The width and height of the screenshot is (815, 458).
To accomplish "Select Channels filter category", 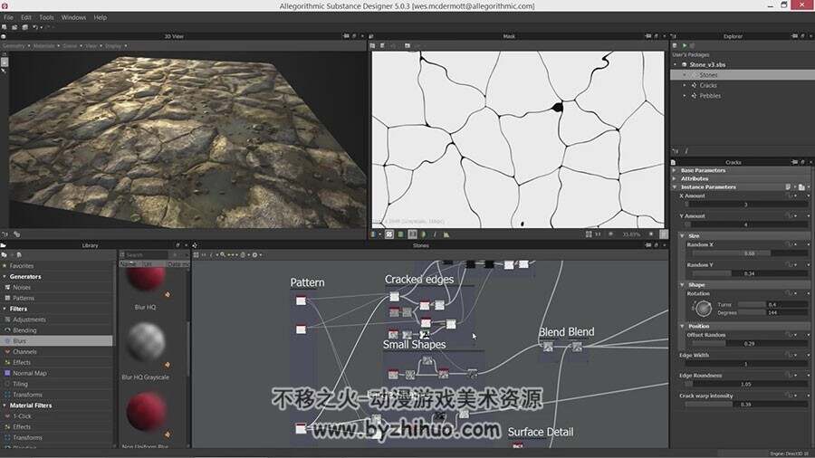I will (24, 352).
